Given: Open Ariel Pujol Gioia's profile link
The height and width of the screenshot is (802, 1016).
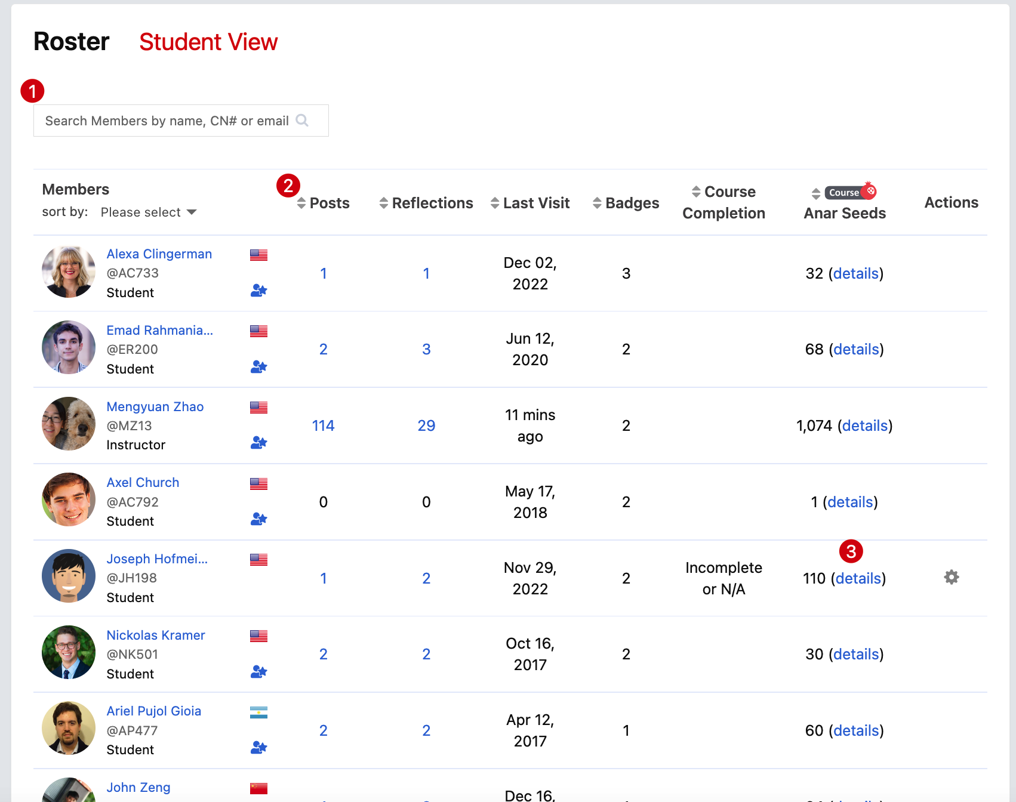Looking at the screenshot, I should point(154,711).
